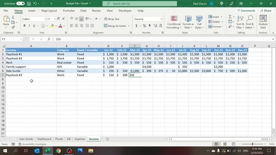
Task: Click the Comments button
Action: tap(246, 10)
